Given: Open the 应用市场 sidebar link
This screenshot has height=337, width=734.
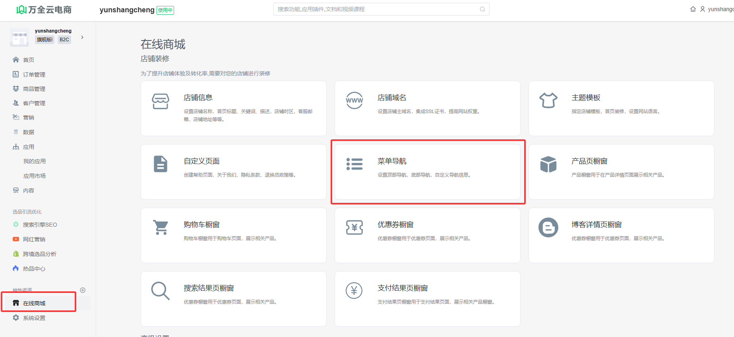Looking at the screenshot, I should point(35,176).
